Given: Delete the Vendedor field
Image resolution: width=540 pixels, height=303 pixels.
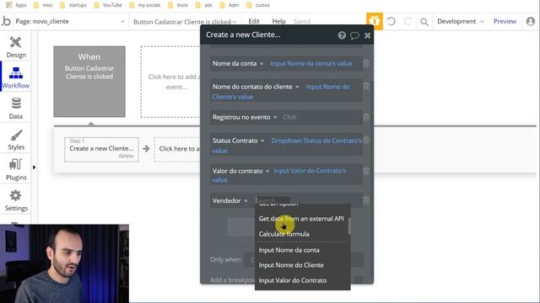Looking at the screenshot, I should (366, 200).
